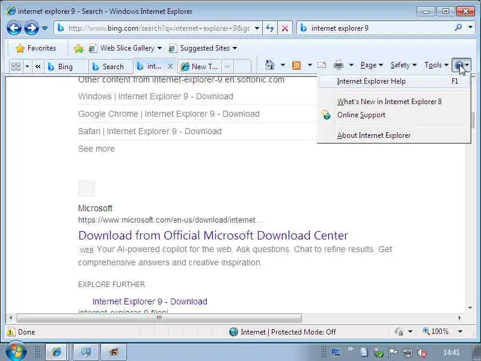481x361 pixels.
Task: Click the volume muted tray icon
Action: click(423, 353)
